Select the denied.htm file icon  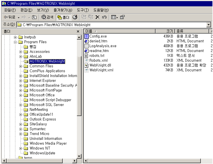86,41
